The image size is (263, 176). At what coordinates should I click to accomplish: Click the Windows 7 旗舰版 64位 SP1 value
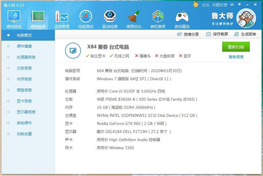[x=134, y=79]
